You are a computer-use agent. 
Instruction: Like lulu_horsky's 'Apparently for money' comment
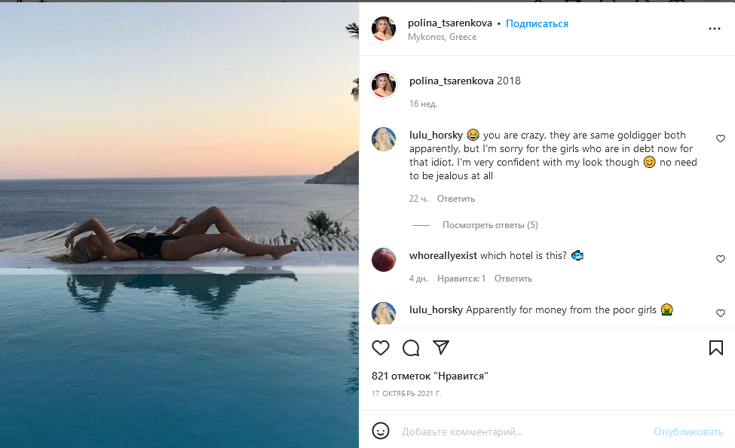click(721, 313)
